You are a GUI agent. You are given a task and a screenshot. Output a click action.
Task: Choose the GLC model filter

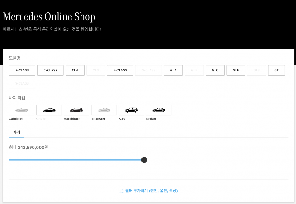tap(215, 70)
